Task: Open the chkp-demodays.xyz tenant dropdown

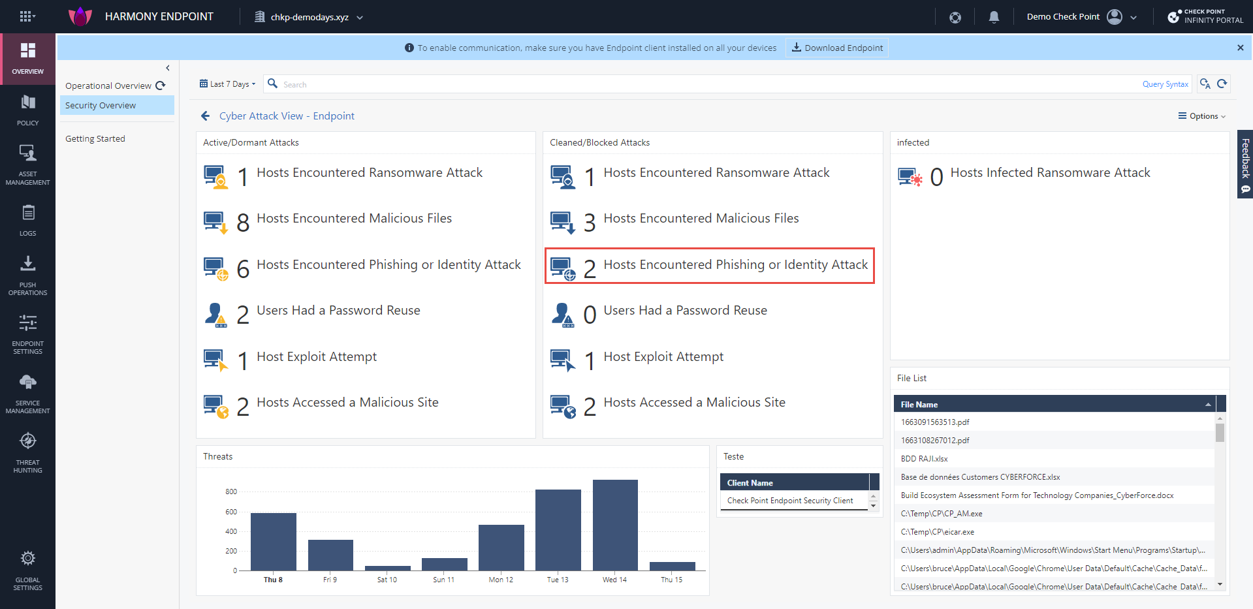Action: click(309, 17)
